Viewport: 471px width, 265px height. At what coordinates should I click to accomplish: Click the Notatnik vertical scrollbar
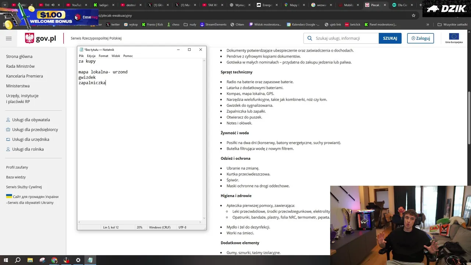coord(204,140)
